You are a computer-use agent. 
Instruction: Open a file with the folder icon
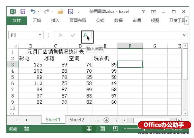click(x=60, y=11)
